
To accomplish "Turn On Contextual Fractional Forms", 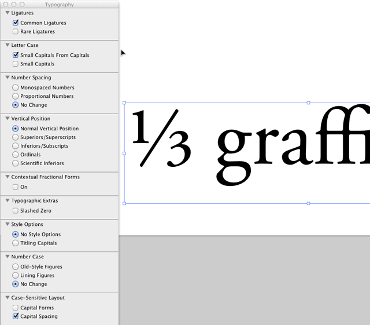I will pyautogui.click(x=16, y=187).
